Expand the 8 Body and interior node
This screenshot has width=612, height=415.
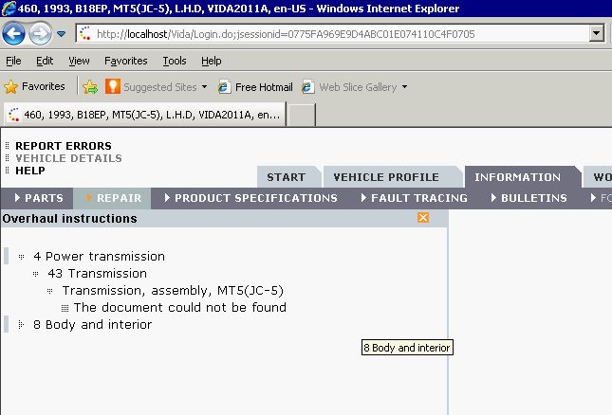point(21,324)
